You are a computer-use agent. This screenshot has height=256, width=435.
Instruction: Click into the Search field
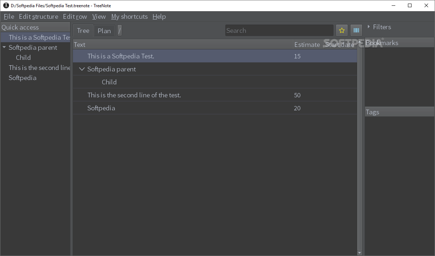(x=279, y=31)
